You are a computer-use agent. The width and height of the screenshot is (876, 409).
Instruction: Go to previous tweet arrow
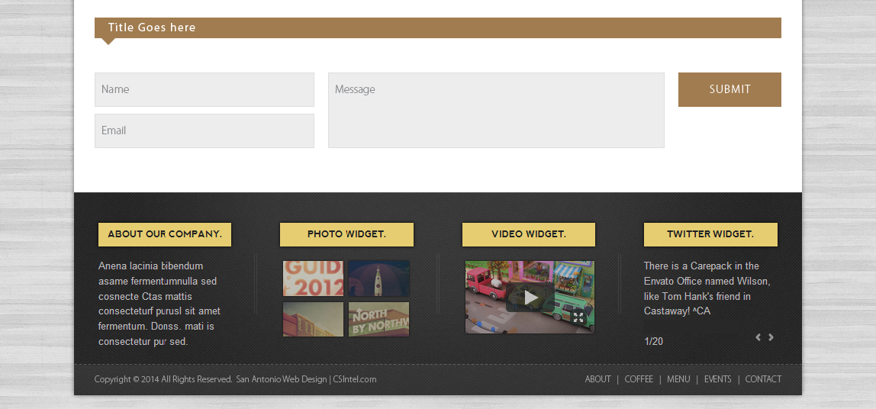point(758,337)
